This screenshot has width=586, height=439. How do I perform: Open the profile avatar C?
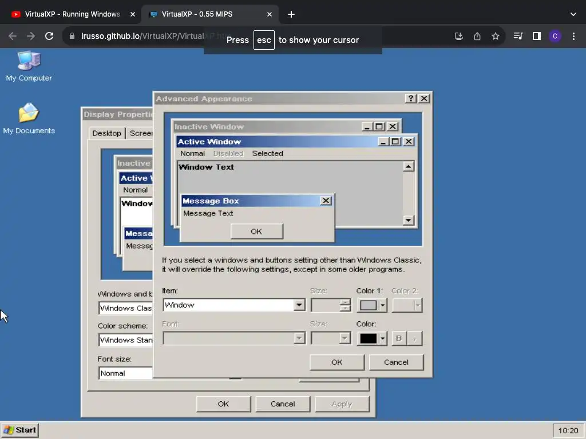555,36
